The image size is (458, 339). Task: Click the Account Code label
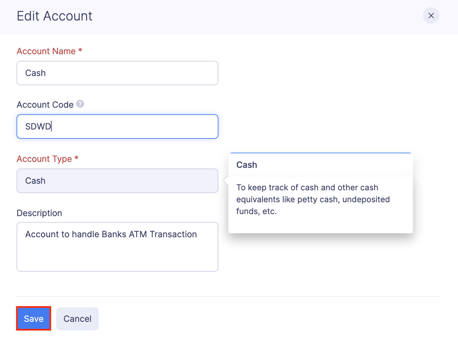(45, 105)
